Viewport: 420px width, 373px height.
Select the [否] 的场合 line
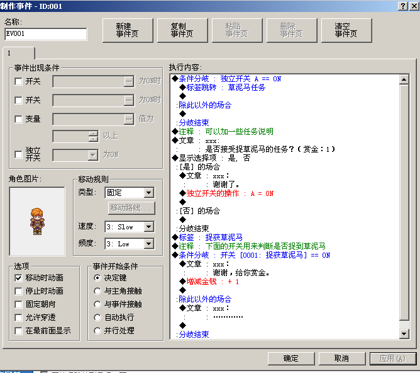click(198, 211)
